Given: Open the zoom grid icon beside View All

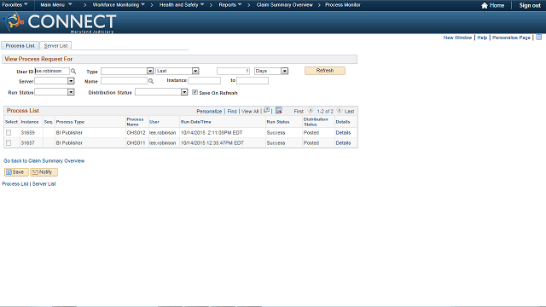Looking at the screenshot, I should [x=266, y=110].
